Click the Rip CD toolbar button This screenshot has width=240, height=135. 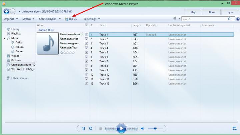coord(71,19)
